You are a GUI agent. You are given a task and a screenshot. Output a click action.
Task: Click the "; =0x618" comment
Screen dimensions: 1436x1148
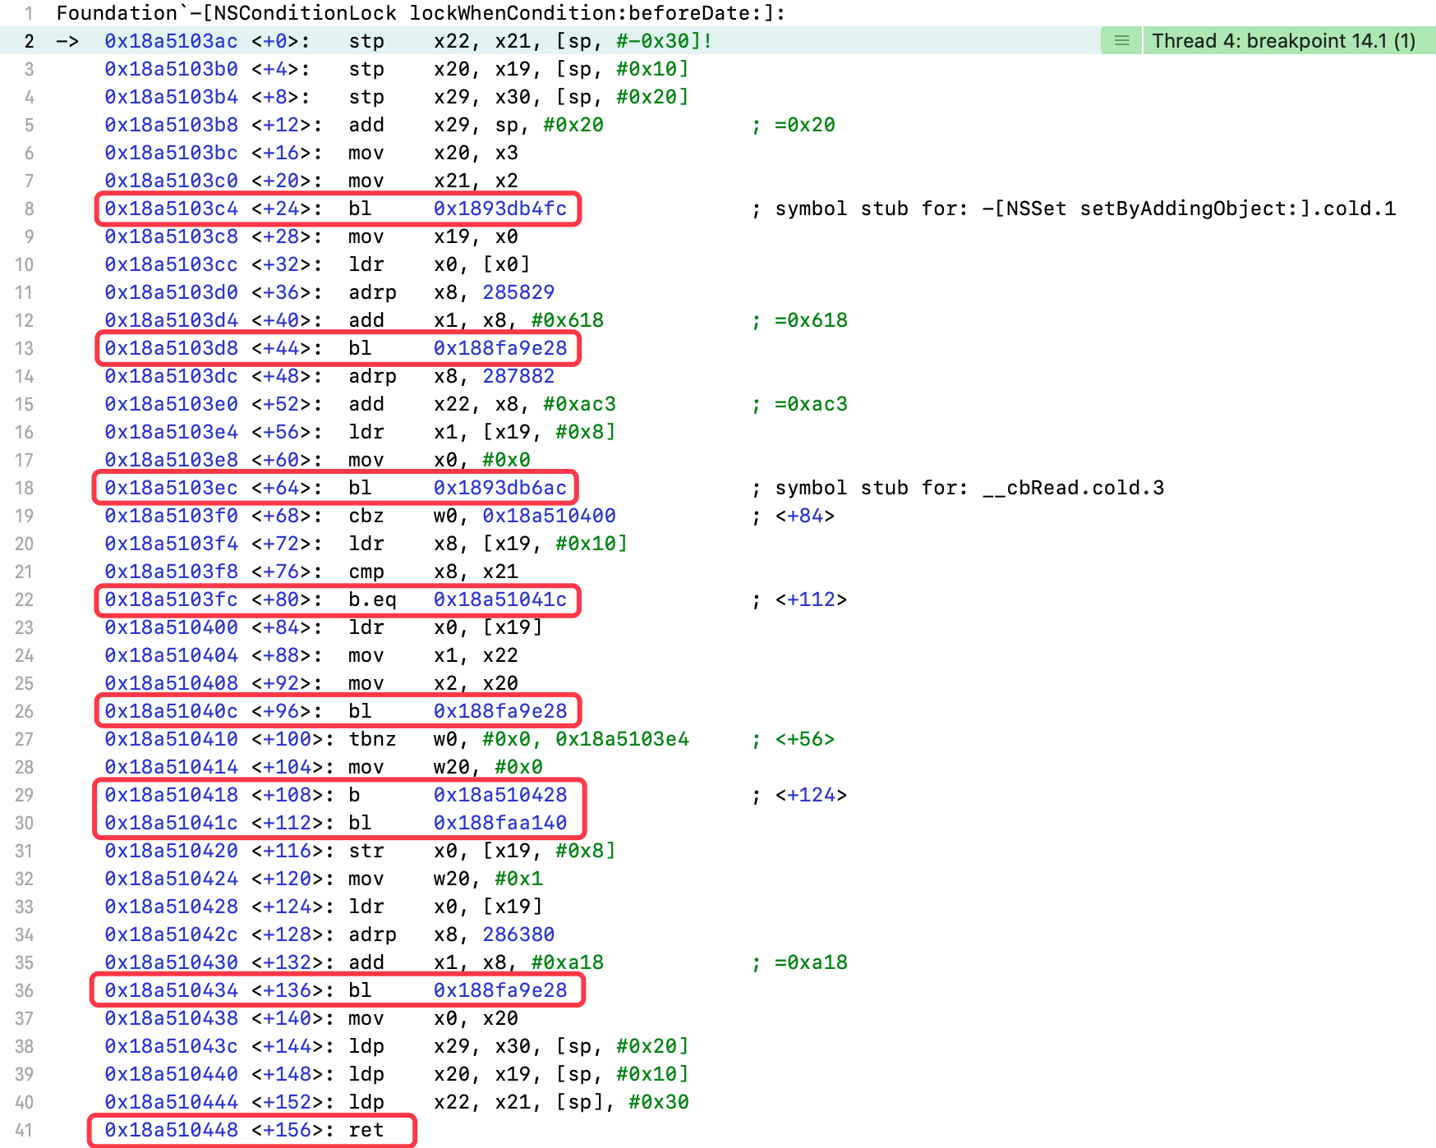[799, 320]
